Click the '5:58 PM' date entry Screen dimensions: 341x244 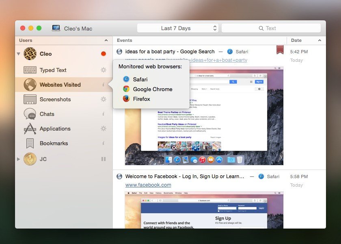tap(299, 176)
